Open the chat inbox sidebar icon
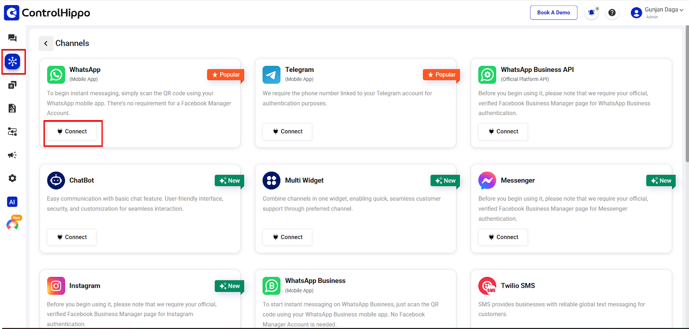The height and width of the screenshot is (329, 689). [x=12, y=38]
